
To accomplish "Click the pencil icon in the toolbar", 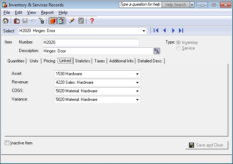I will 72,21.
